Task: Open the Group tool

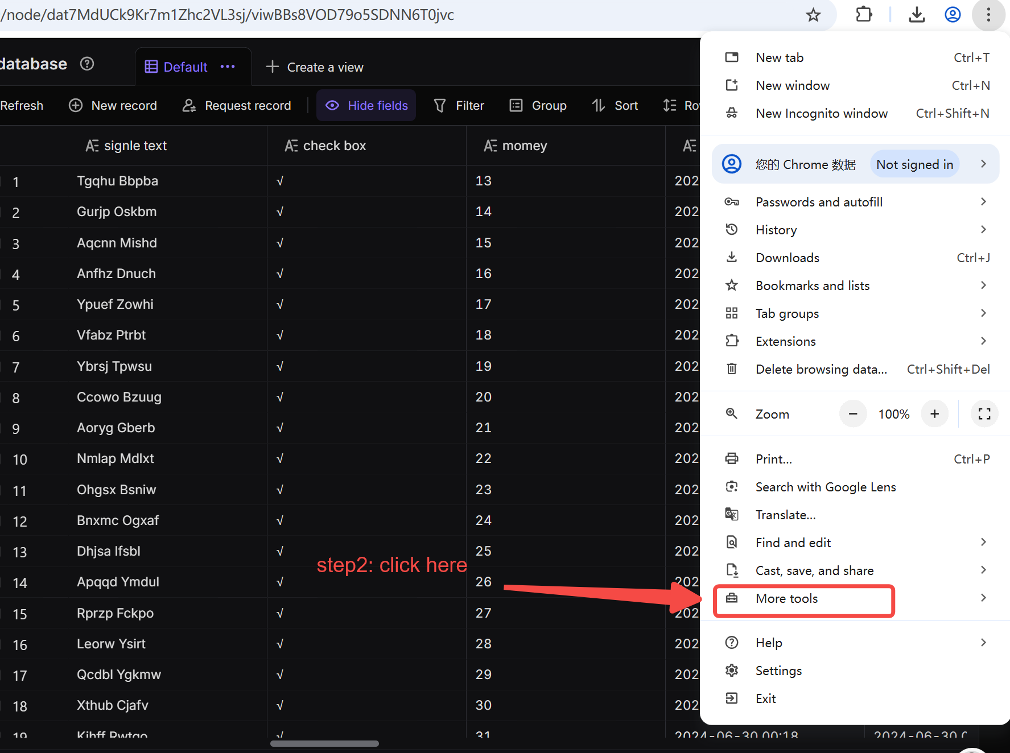Action: pyautogui.click(x=538, y=105)
